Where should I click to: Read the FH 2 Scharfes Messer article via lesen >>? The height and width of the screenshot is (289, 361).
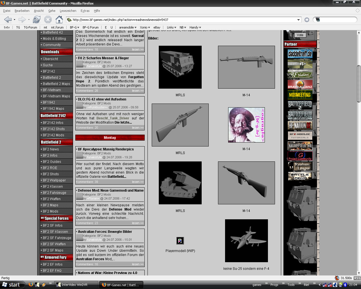tap(138, 91)
